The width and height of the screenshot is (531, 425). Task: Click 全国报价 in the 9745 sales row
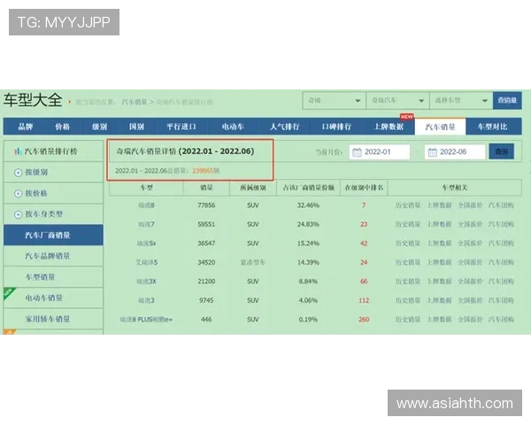(471, 300)
